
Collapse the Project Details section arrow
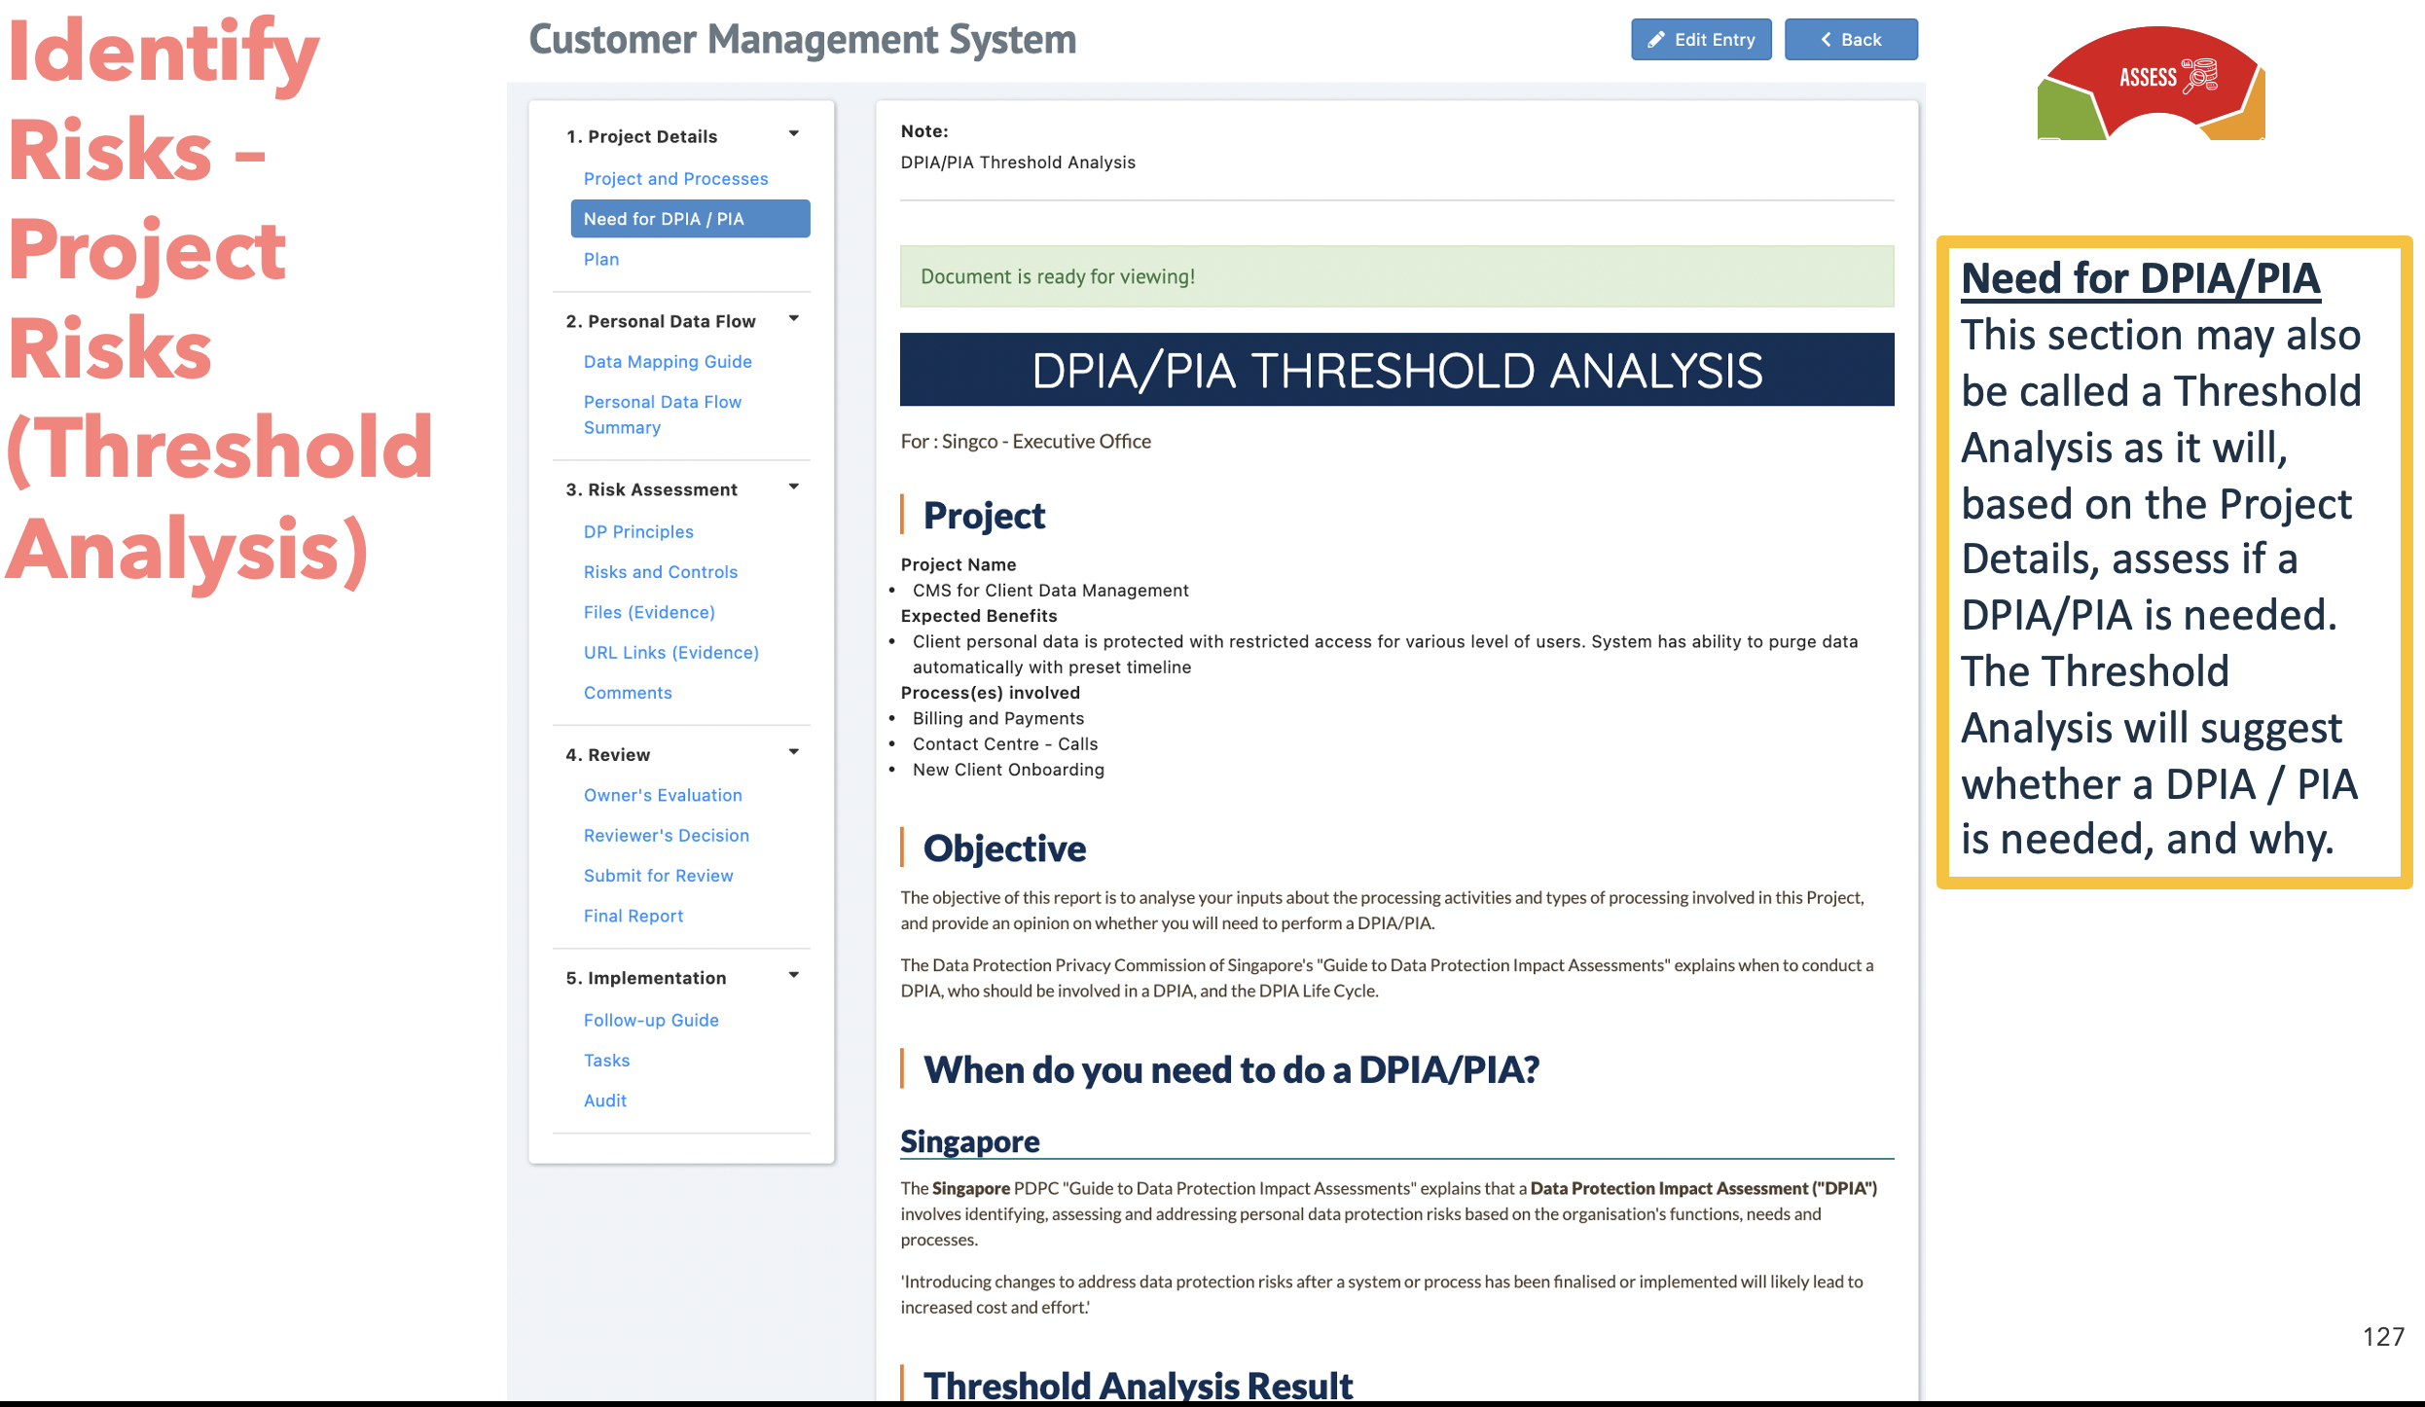point(793,134)
